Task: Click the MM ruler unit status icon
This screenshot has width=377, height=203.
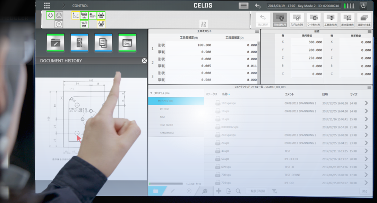Action: click(84, 16)
